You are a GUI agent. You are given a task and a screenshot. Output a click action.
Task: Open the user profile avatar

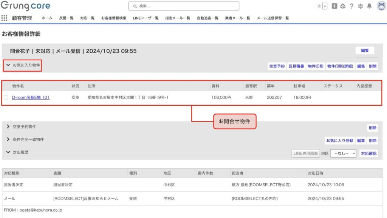381,6
